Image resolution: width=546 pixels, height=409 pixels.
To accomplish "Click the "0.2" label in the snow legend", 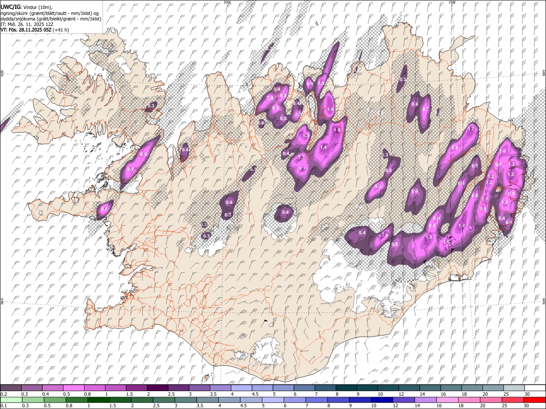I will pyautogui.click(x=3, y=394).
